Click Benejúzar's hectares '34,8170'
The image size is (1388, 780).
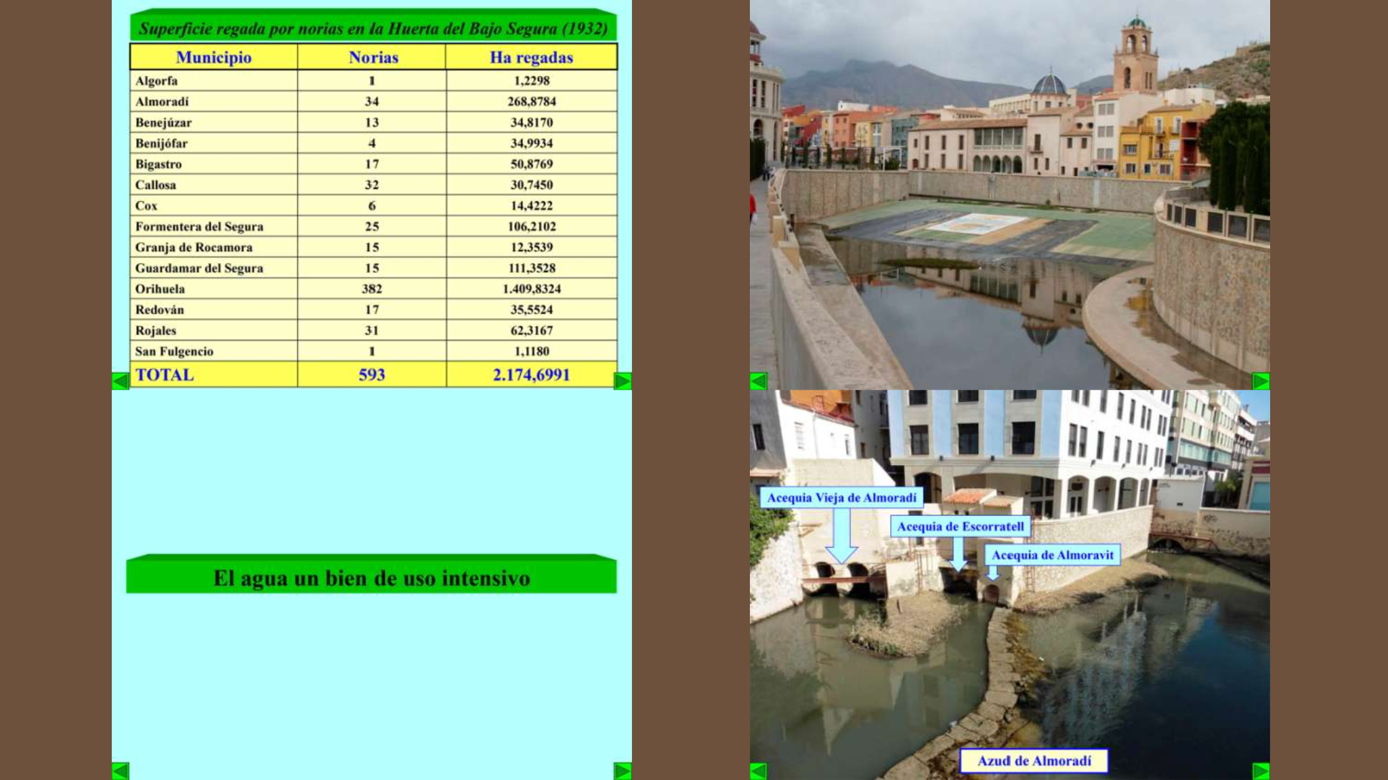[x=532, y=123]
